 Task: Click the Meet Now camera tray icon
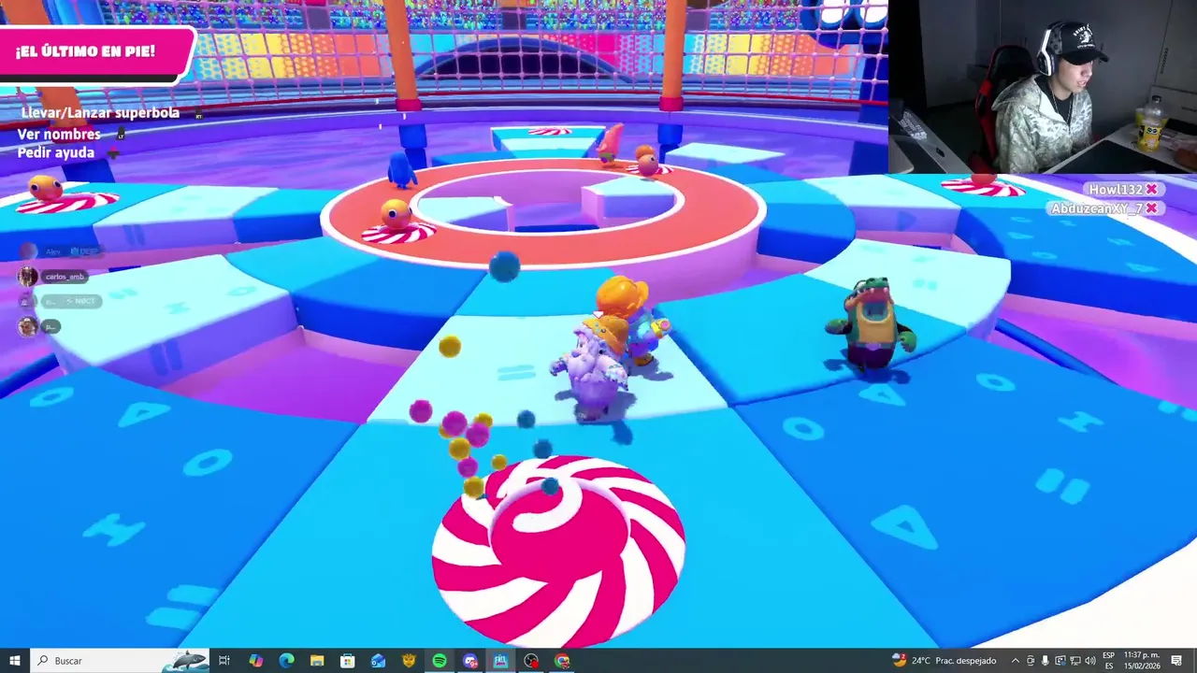click(x=1031, y=661)
